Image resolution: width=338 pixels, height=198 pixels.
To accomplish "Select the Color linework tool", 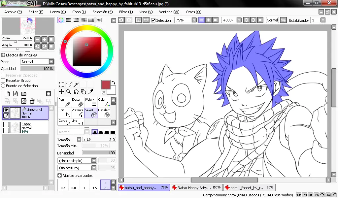I will point(104,102).
